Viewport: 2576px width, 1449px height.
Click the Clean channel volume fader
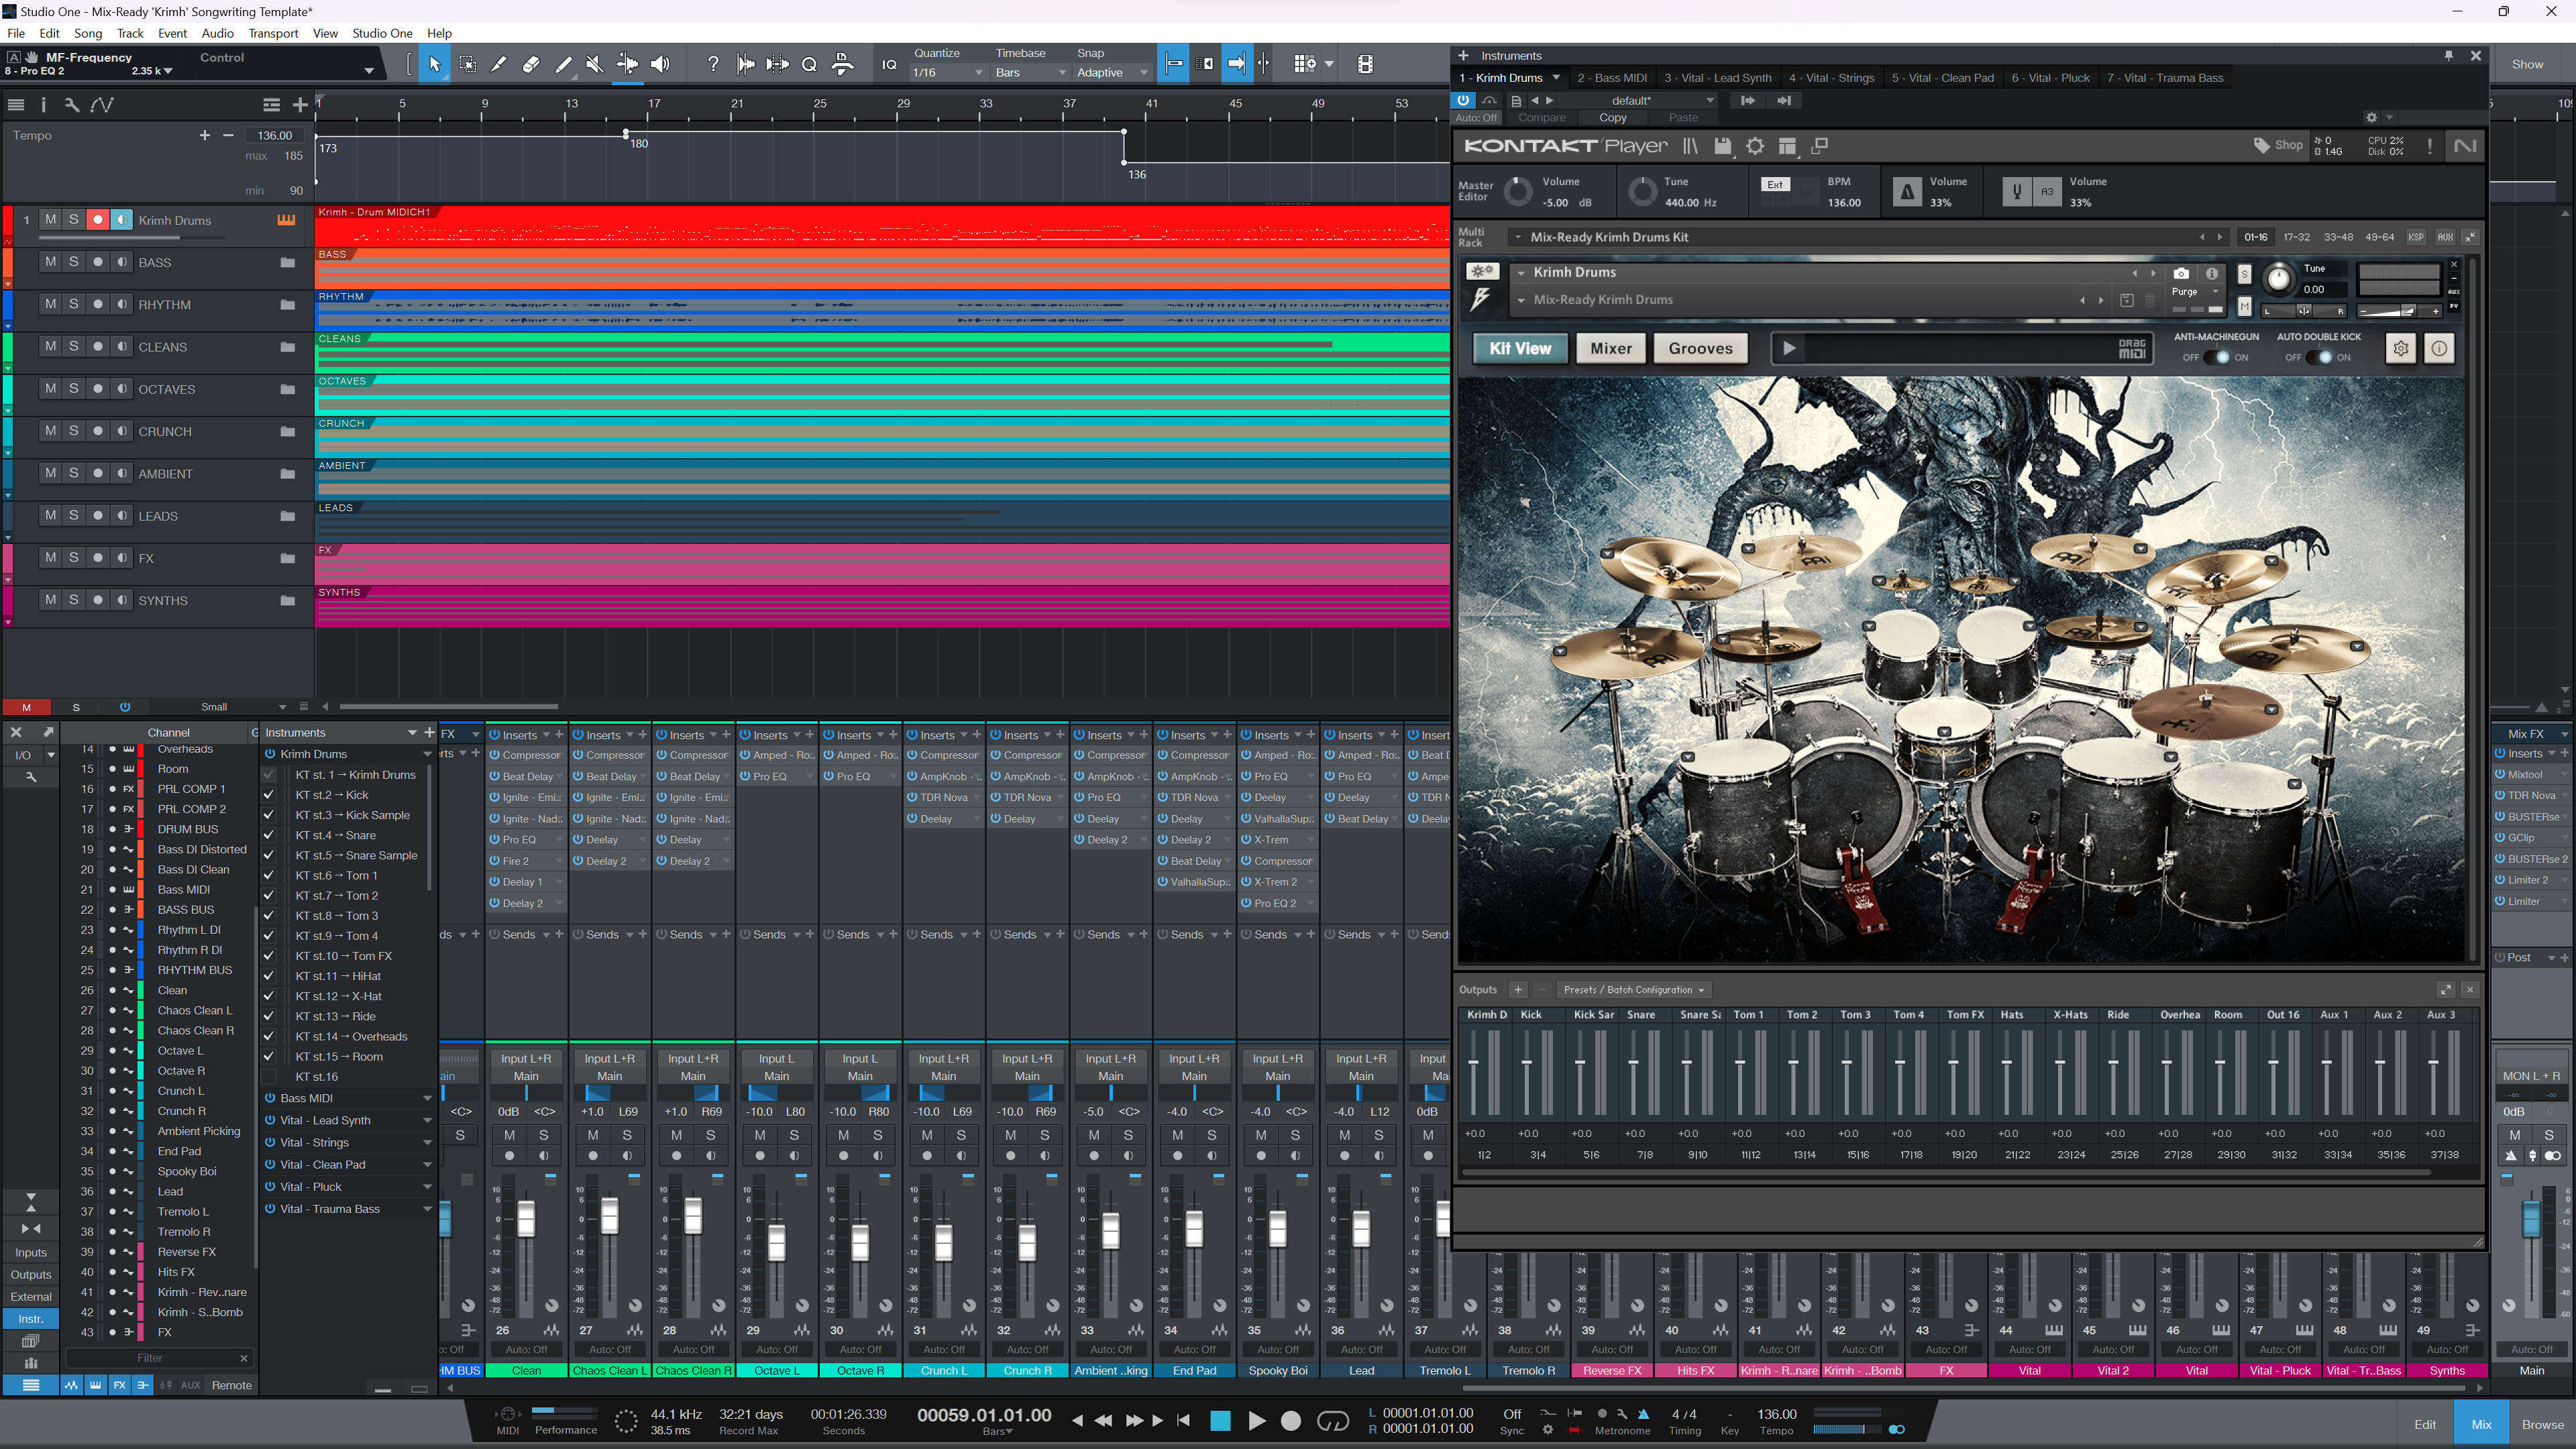[x=526, y=1219]
